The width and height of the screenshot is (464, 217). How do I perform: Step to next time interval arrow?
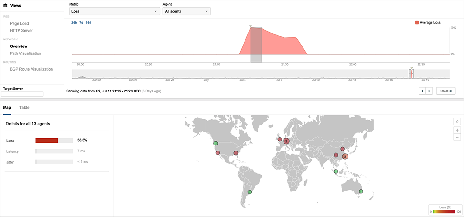[x=429, y=91]
